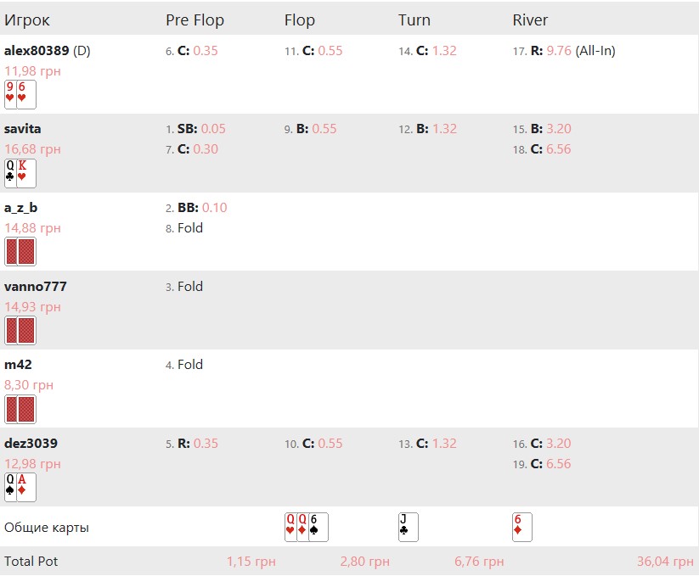Click dez3039's ace of diamonds card

pos(26,488)
